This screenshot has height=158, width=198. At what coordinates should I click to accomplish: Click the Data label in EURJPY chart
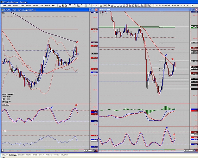coord(3,13)
